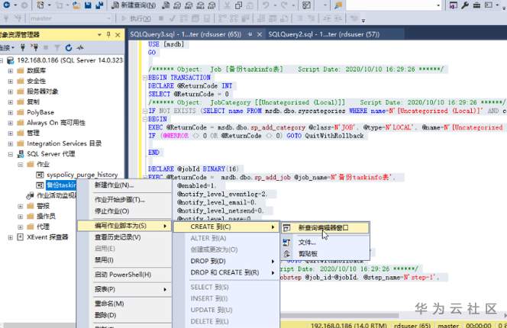Expand the 数据库 folder node
The image size is (507, 328).
coord(11,71)
